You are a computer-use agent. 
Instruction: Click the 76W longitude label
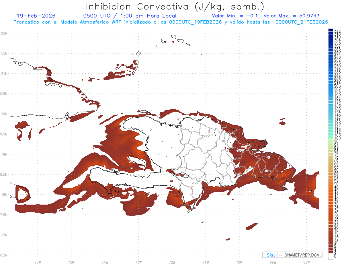(x=38, y=262)
